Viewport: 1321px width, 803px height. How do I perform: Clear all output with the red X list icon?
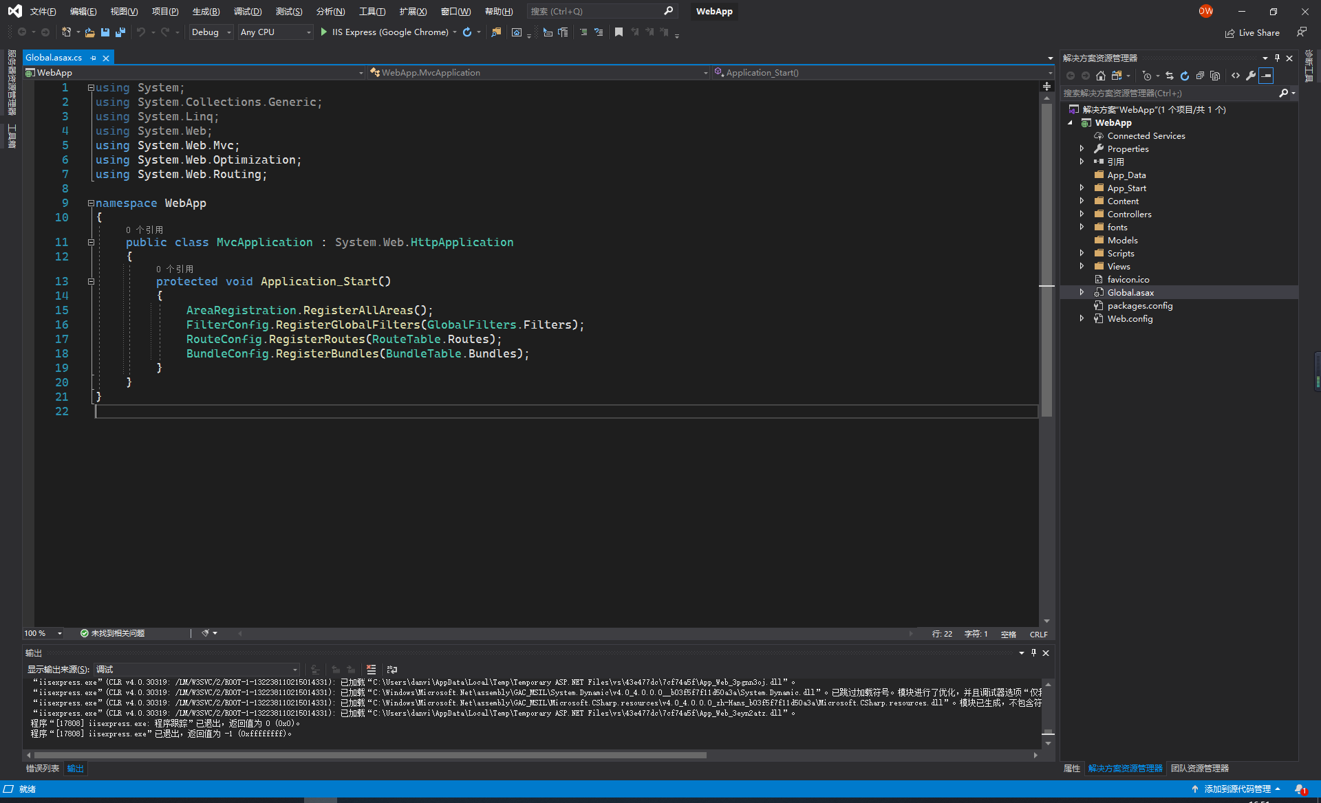[371, 669]
